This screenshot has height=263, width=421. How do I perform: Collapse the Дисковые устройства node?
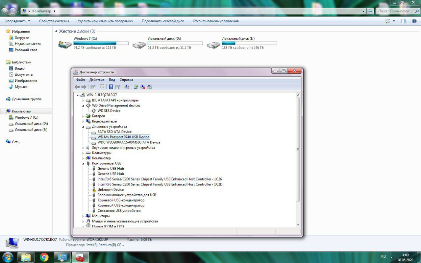point(83,127)
